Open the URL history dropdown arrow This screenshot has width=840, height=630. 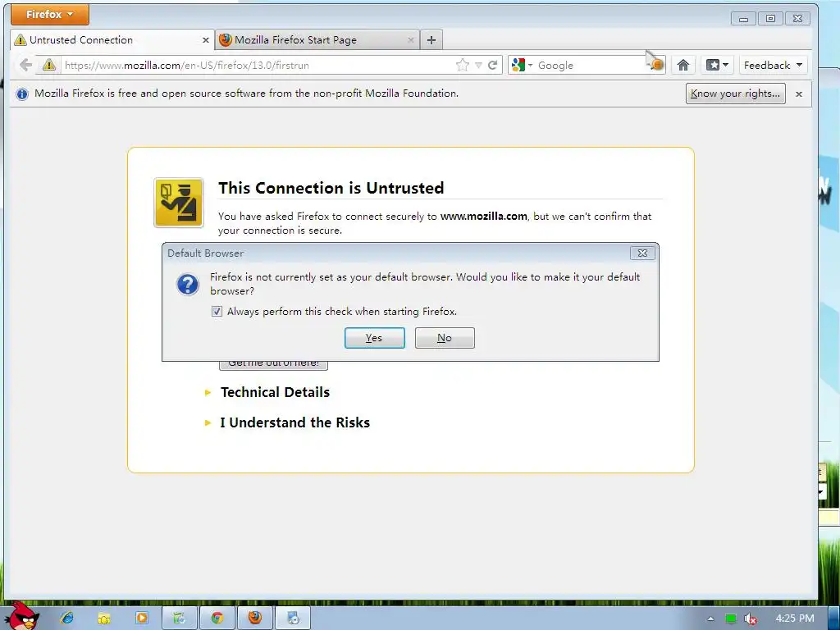pos(478,66)
